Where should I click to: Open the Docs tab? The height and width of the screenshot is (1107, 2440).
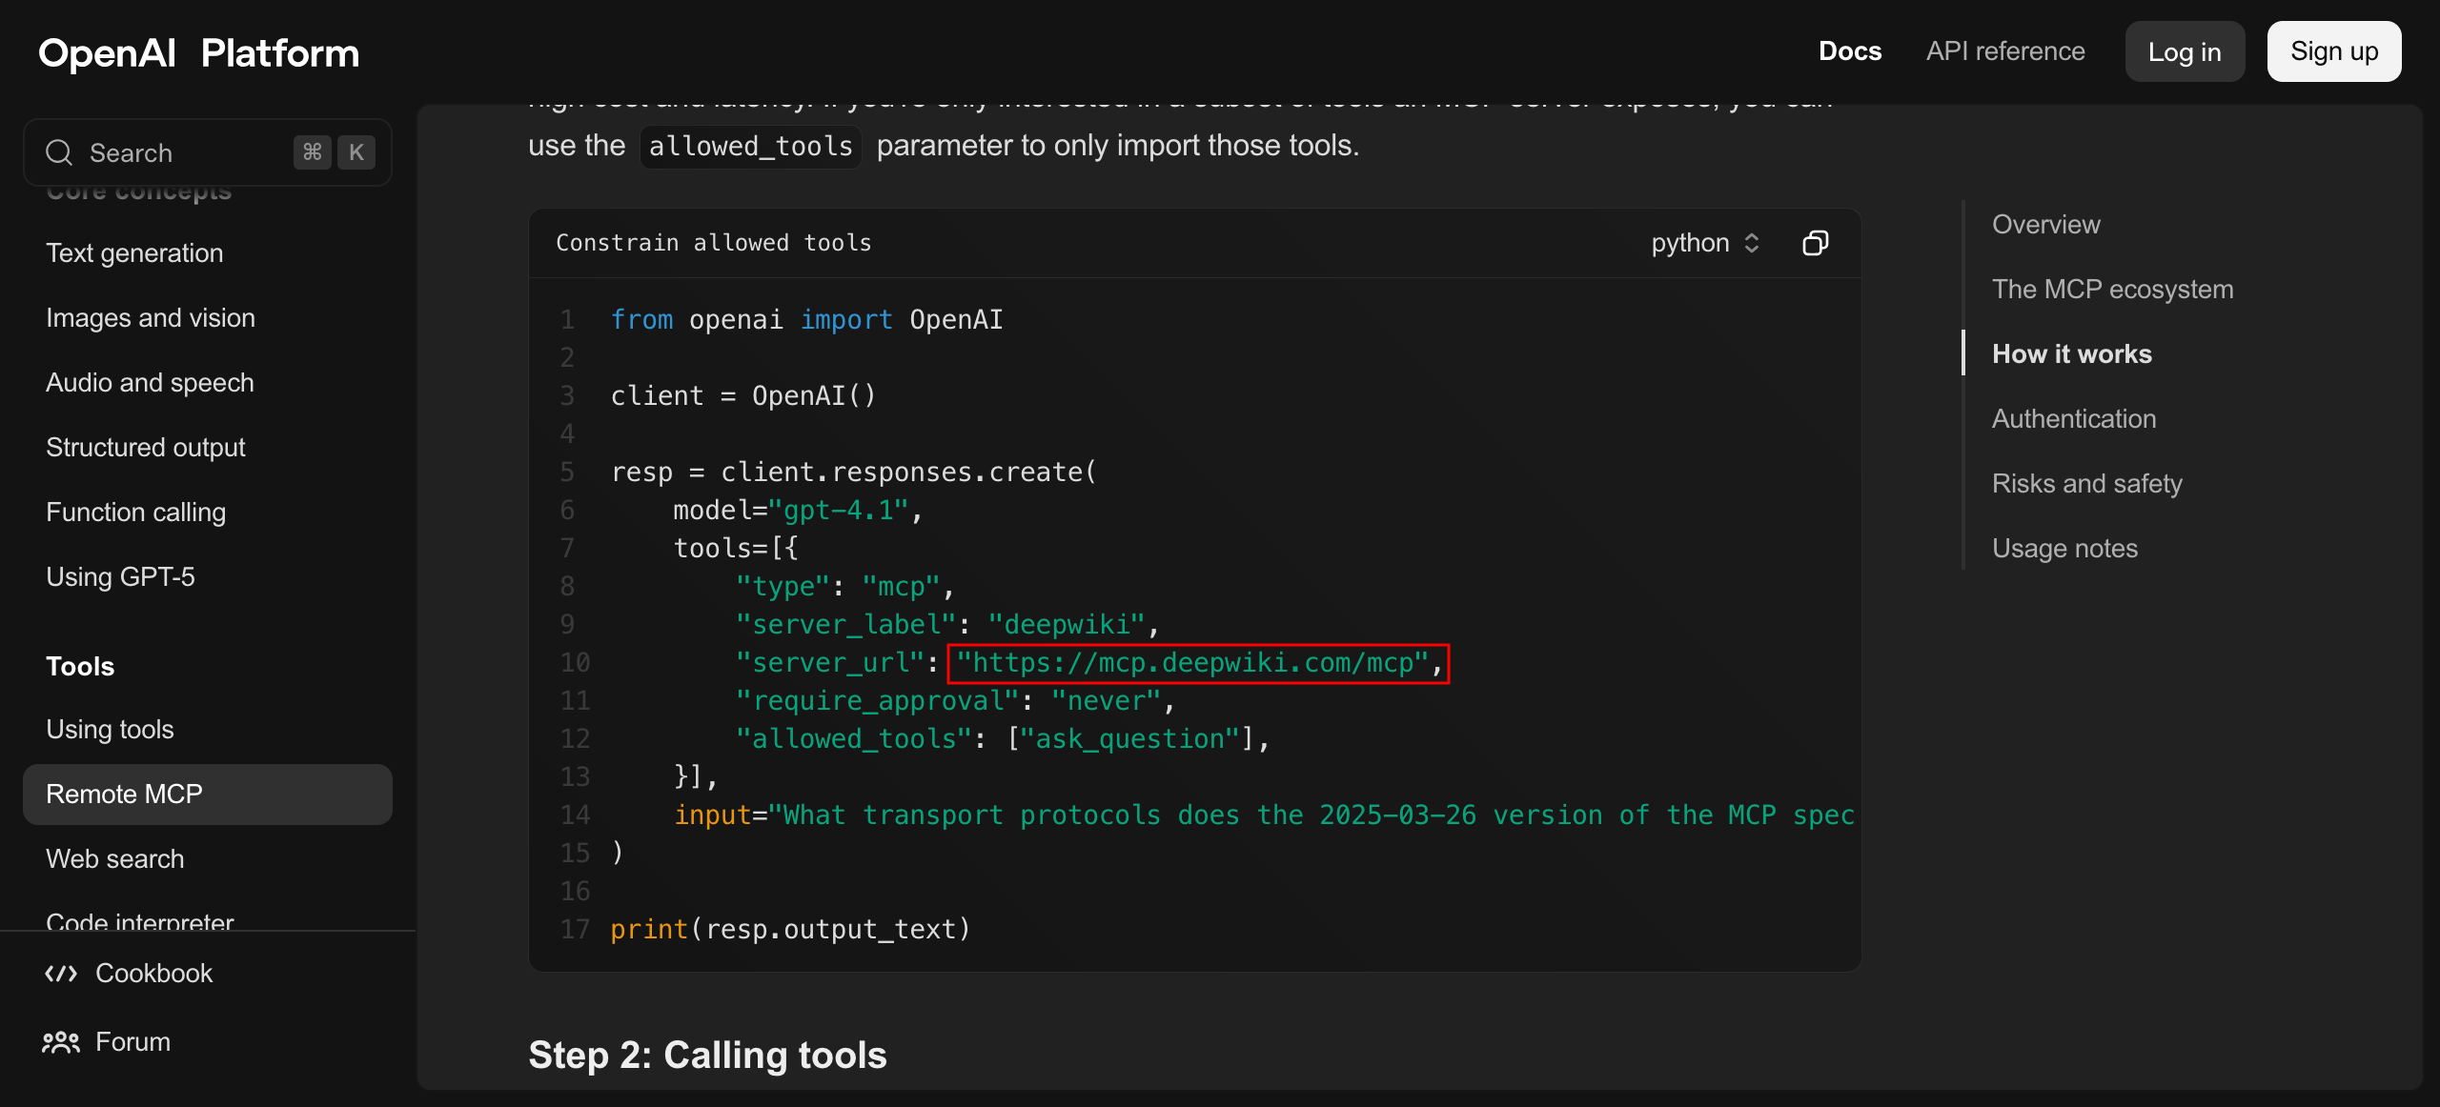tap(1849, 51)
